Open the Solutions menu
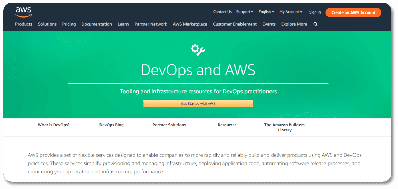This screenshot has width=398, height=189. click(x=47, y=24)
